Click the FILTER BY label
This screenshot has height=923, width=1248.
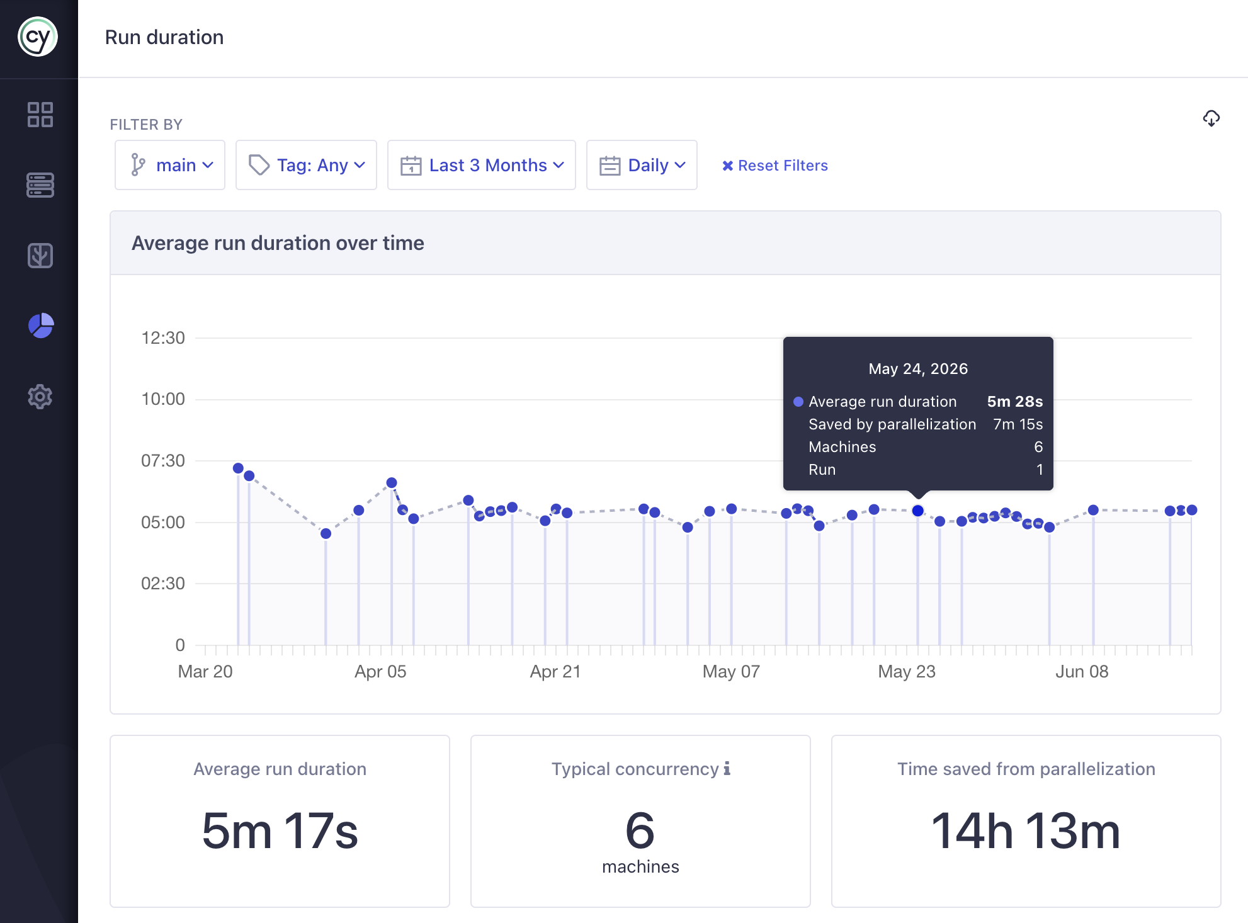[146, 125]
